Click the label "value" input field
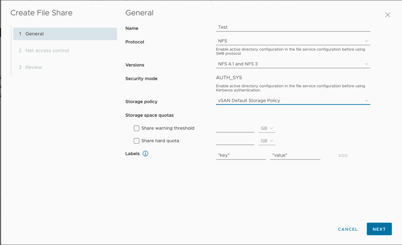402x245 pixels. point(295,155)
